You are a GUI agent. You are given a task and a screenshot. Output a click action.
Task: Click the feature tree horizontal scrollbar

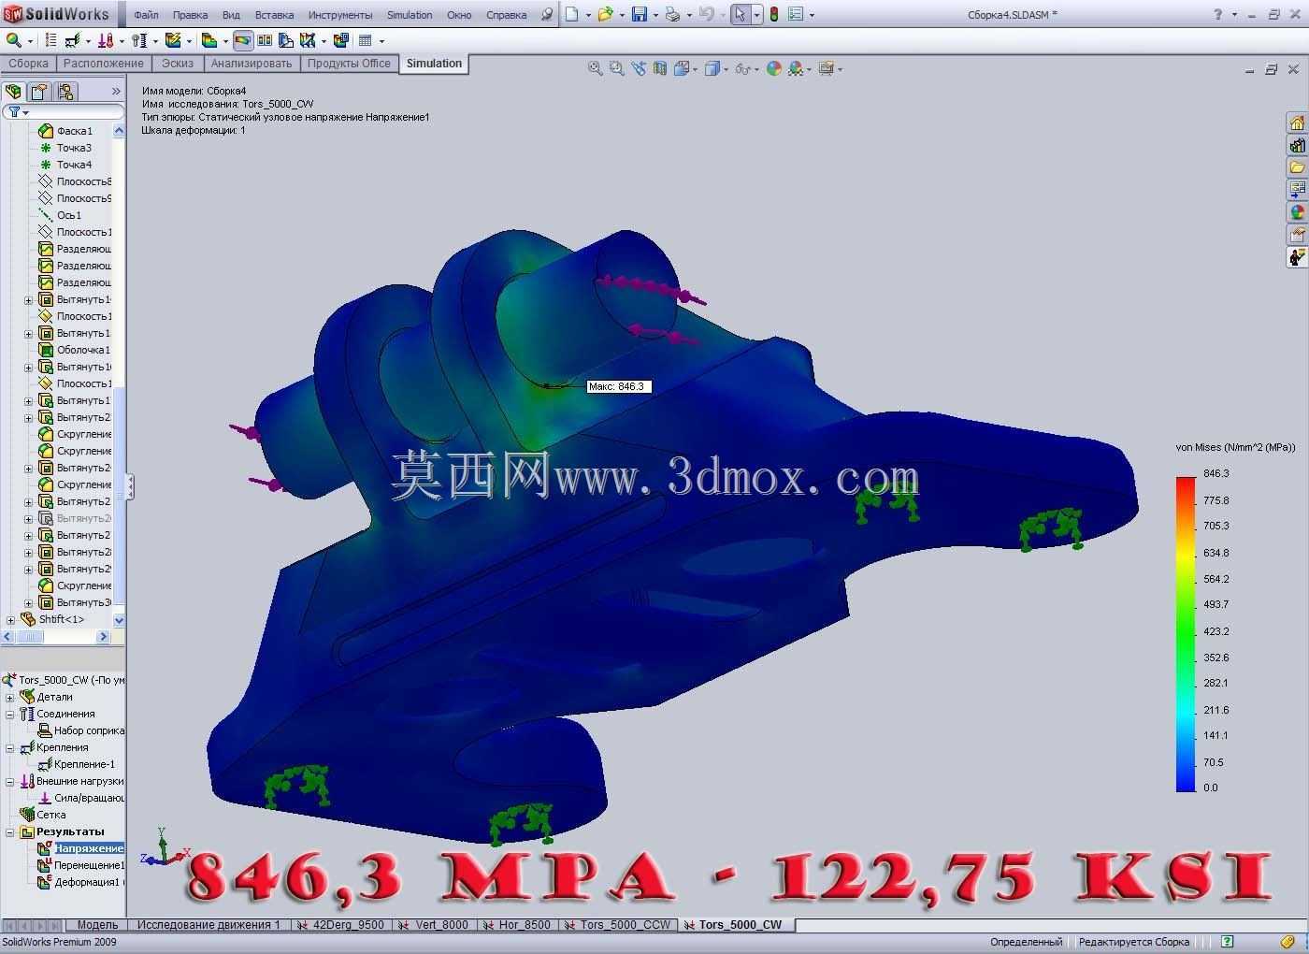(56, 636)
